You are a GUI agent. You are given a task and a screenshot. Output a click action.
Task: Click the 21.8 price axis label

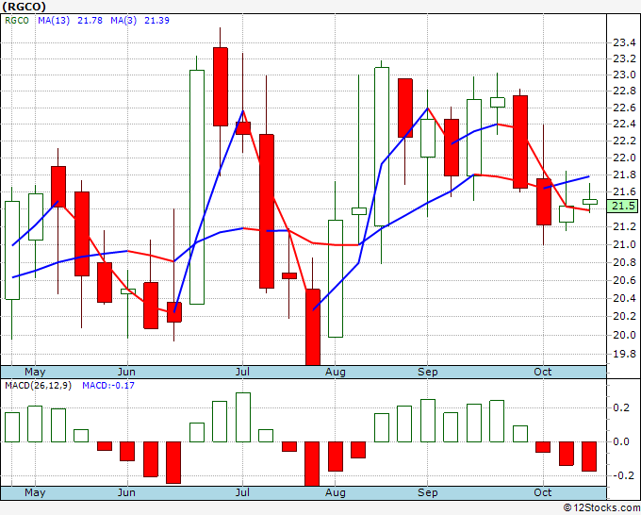point(624,175)
